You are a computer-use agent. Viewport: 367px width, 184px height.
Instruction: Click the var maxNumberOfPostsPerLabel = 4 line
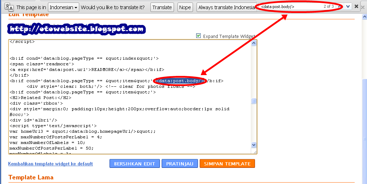click(56, 137)
